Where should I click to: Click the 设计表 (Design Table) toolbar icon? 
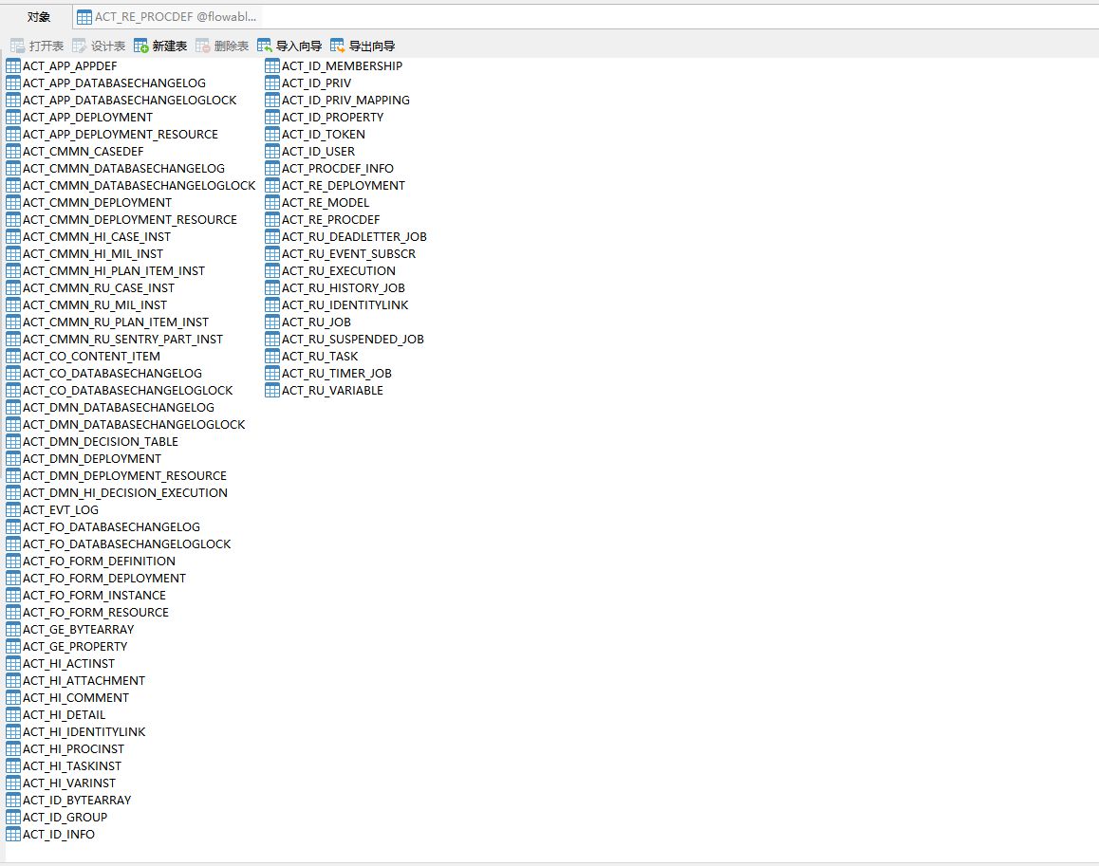(x=80, y=46)
